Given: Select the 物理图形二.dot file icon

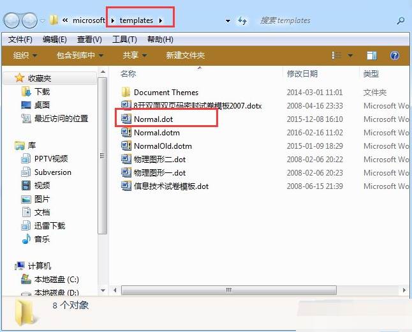Looking at the screenshot, I should pyautogui.click(x=126, y=159).
